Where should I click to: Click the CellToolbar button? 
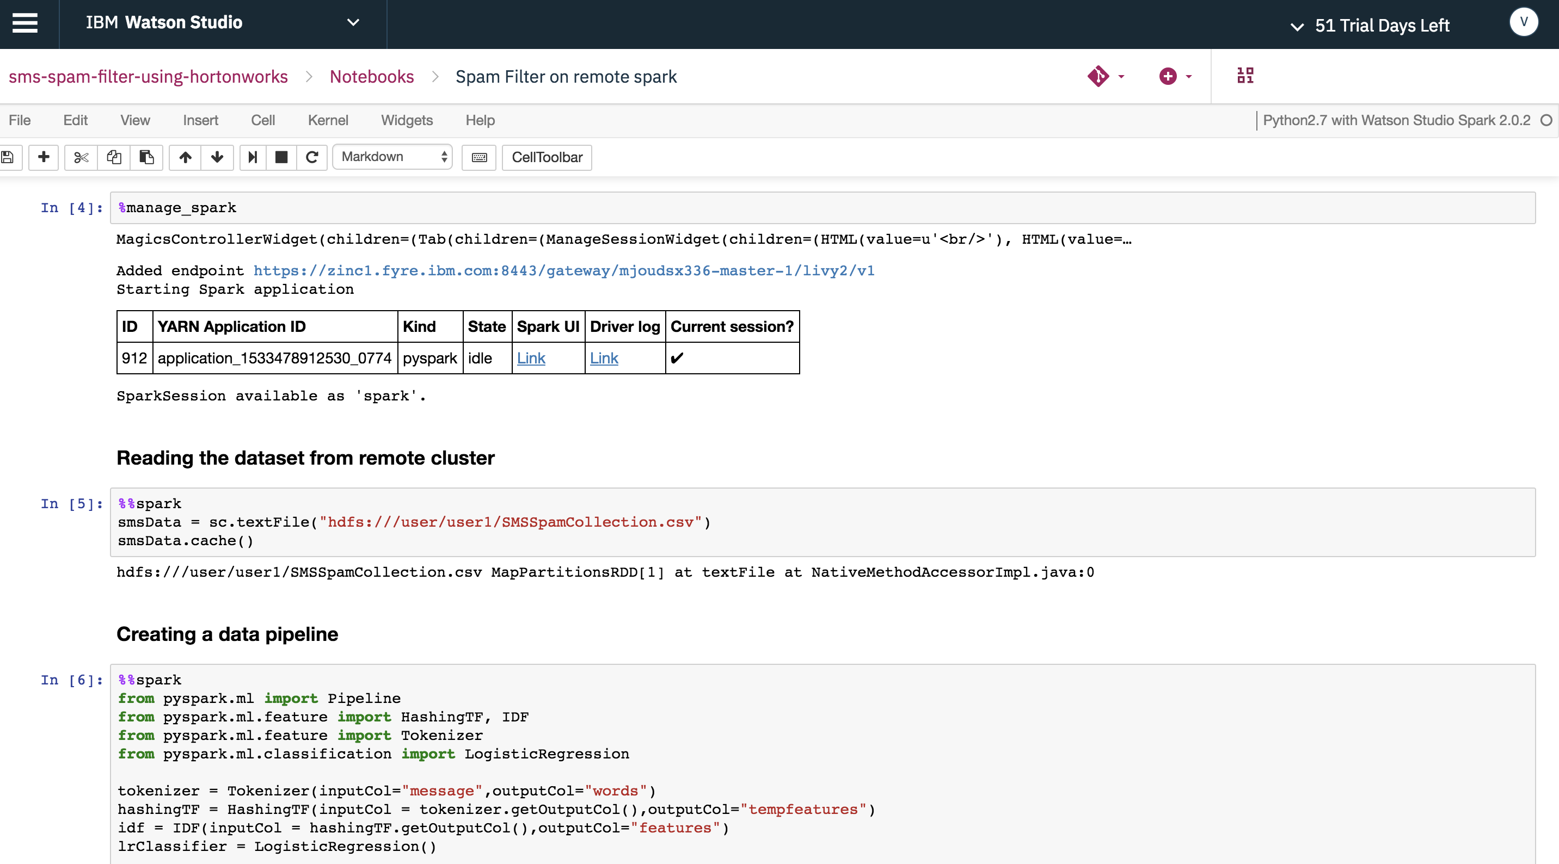coord(547,157)
